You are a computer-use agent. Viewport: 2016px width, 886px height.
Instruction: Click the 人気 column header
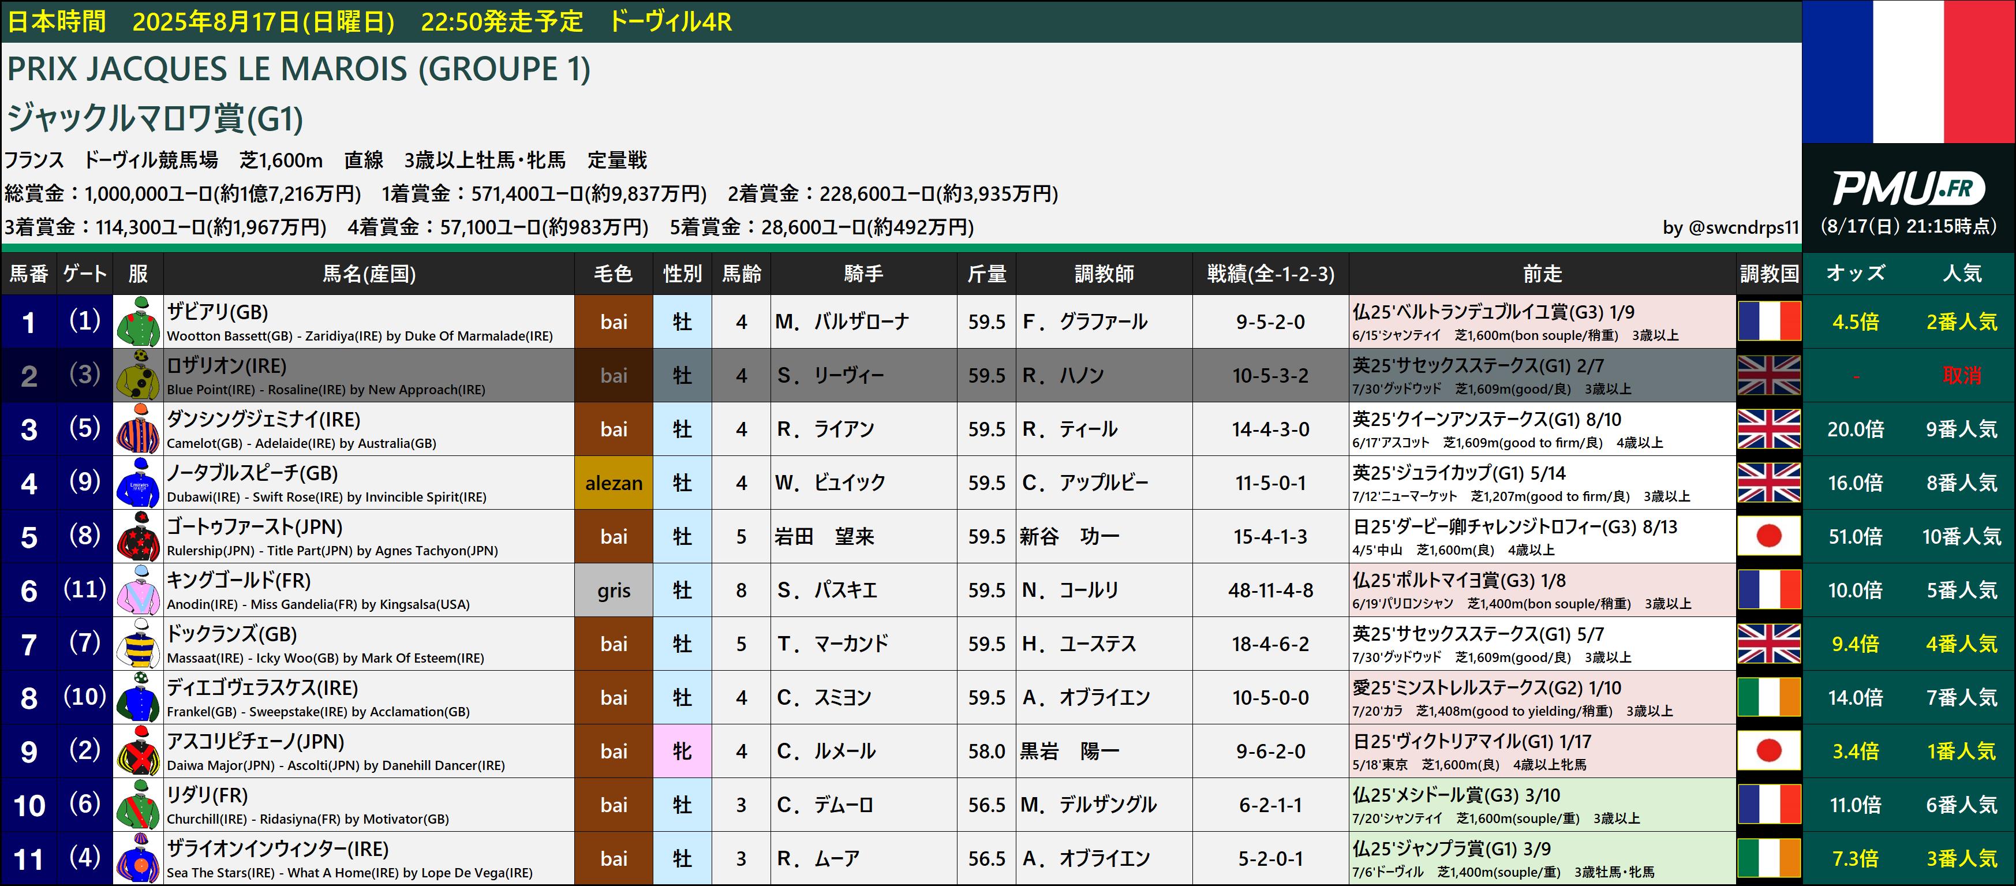(1962, 274)
